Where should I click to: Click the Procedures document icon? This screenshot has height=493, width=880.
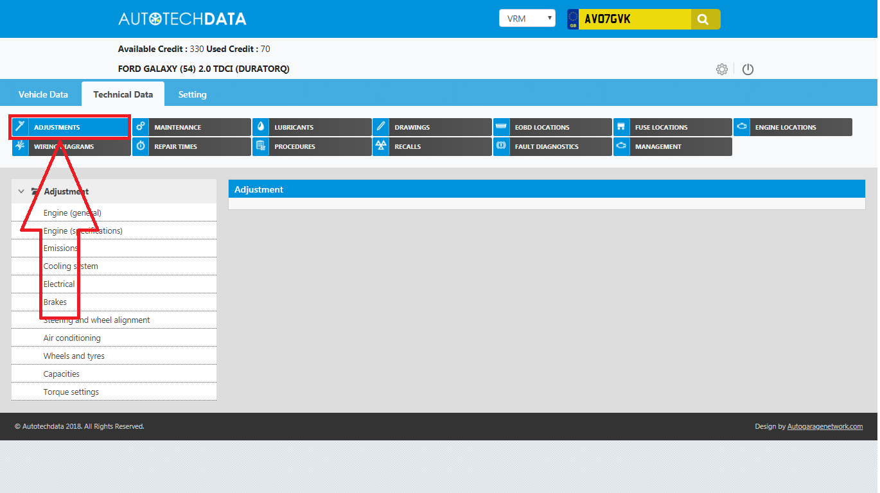point(261,146)
